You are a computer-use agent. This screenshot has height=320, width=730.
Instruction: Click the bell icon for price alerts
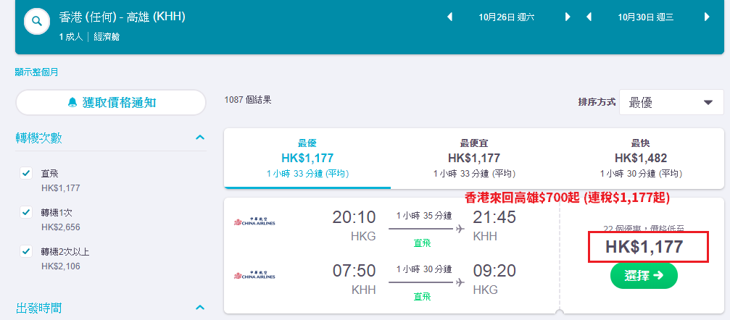[x=72, y=102]
